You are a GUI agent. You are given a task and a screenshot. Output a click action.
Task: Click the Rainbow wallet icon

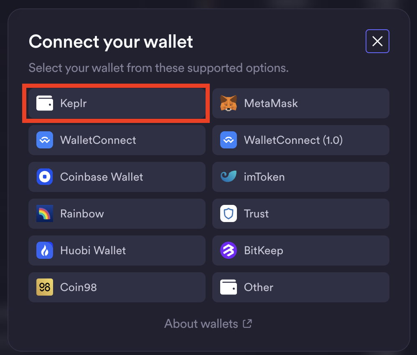coord(45,214)
